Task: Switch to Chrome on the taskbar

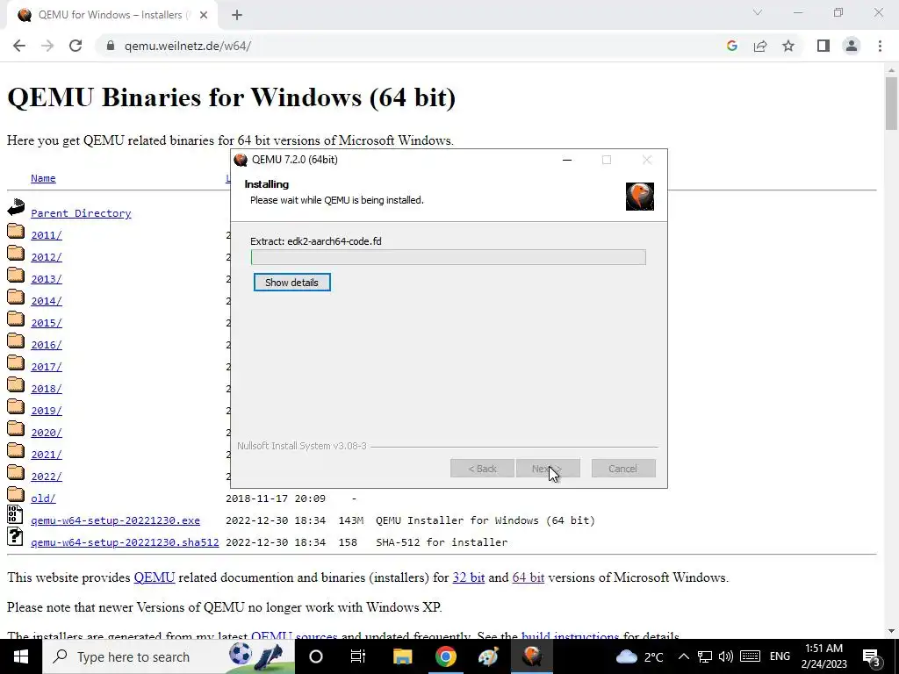Action: pos(445,656)
